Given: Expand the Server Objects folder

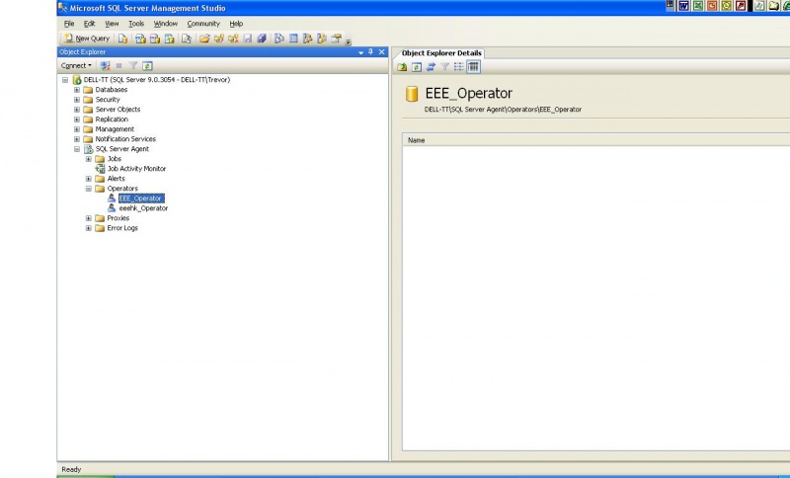Looking at the screenshot, I should pyautogui.click(x=77, y=110).
